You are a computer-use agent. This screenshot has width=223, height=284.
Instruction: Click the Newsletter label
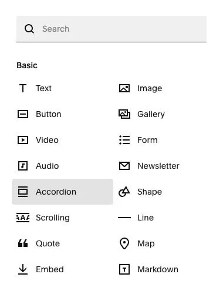point(158,166)
